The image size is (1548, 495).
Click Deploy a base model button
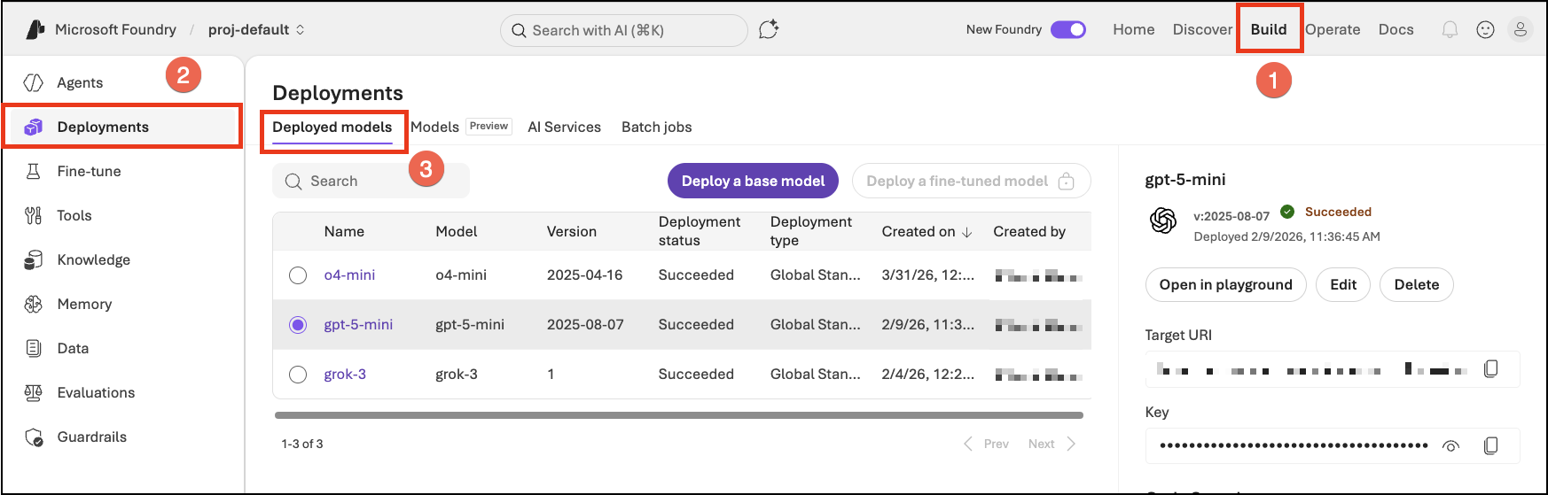[753, 181]
